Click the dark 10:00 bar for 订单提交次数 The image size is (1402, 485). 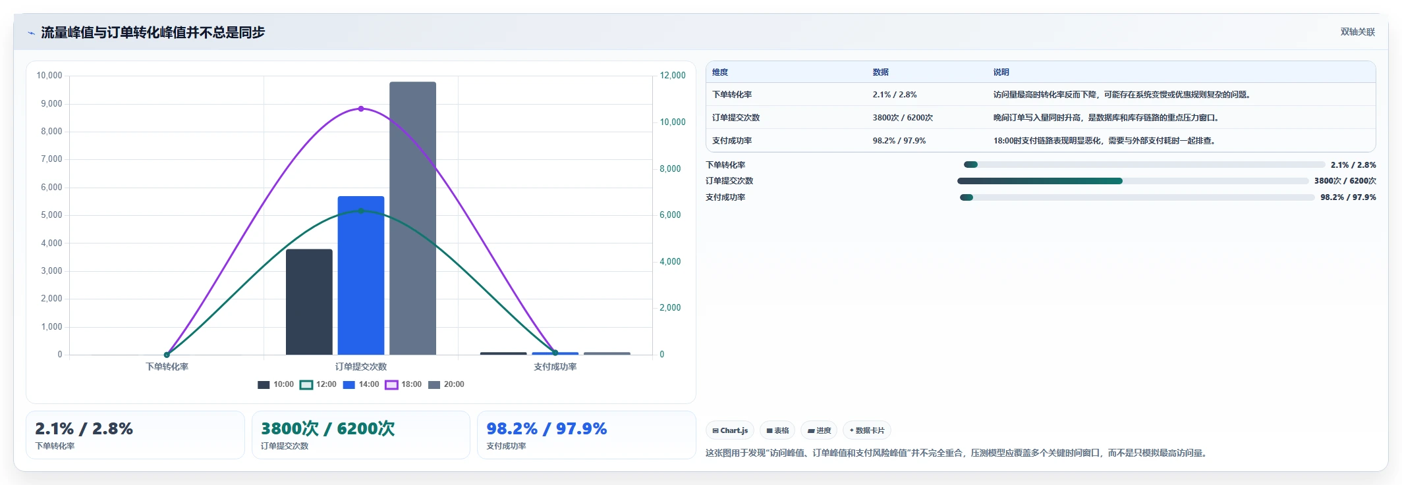(309, 302)
